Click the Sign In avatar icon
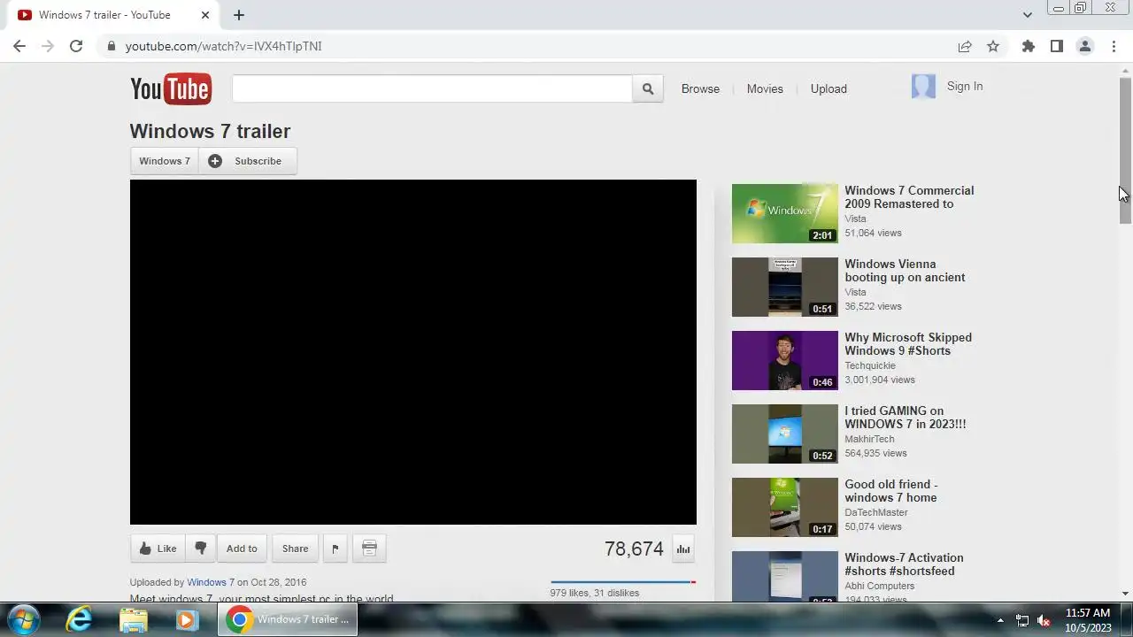Image resolution: width=1133 pixels, height=637 pixels. [x=923, y=87]
